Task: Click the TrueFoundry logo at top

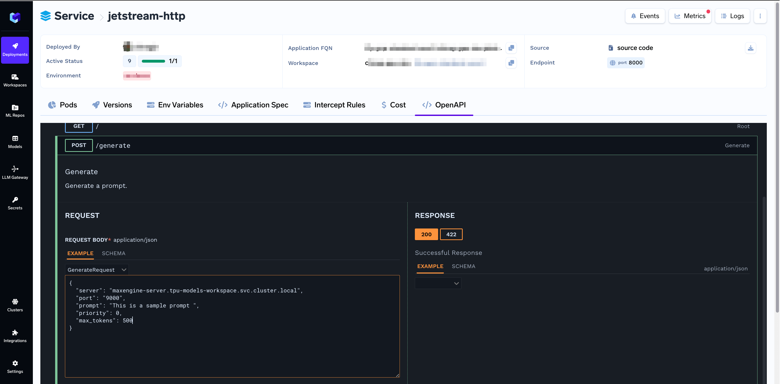Action: (x=15, y=18)
